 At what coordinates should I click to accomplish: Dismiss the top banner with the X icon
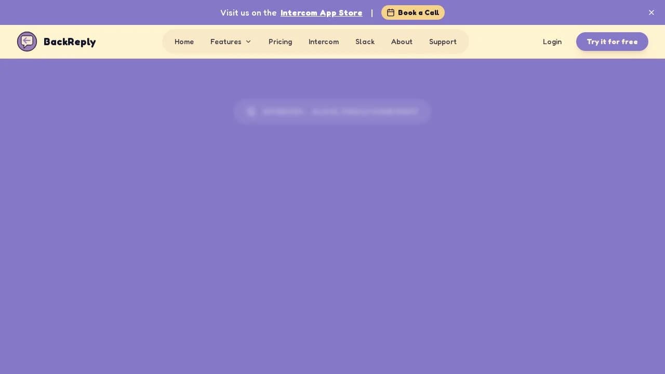point(651,12)
